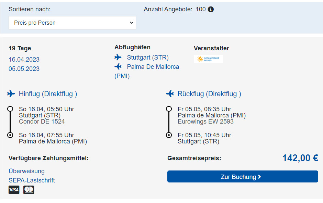Screen dimensions: 323x203
Task: Click the schauinsland reisen logo
Action: [208, 59]
